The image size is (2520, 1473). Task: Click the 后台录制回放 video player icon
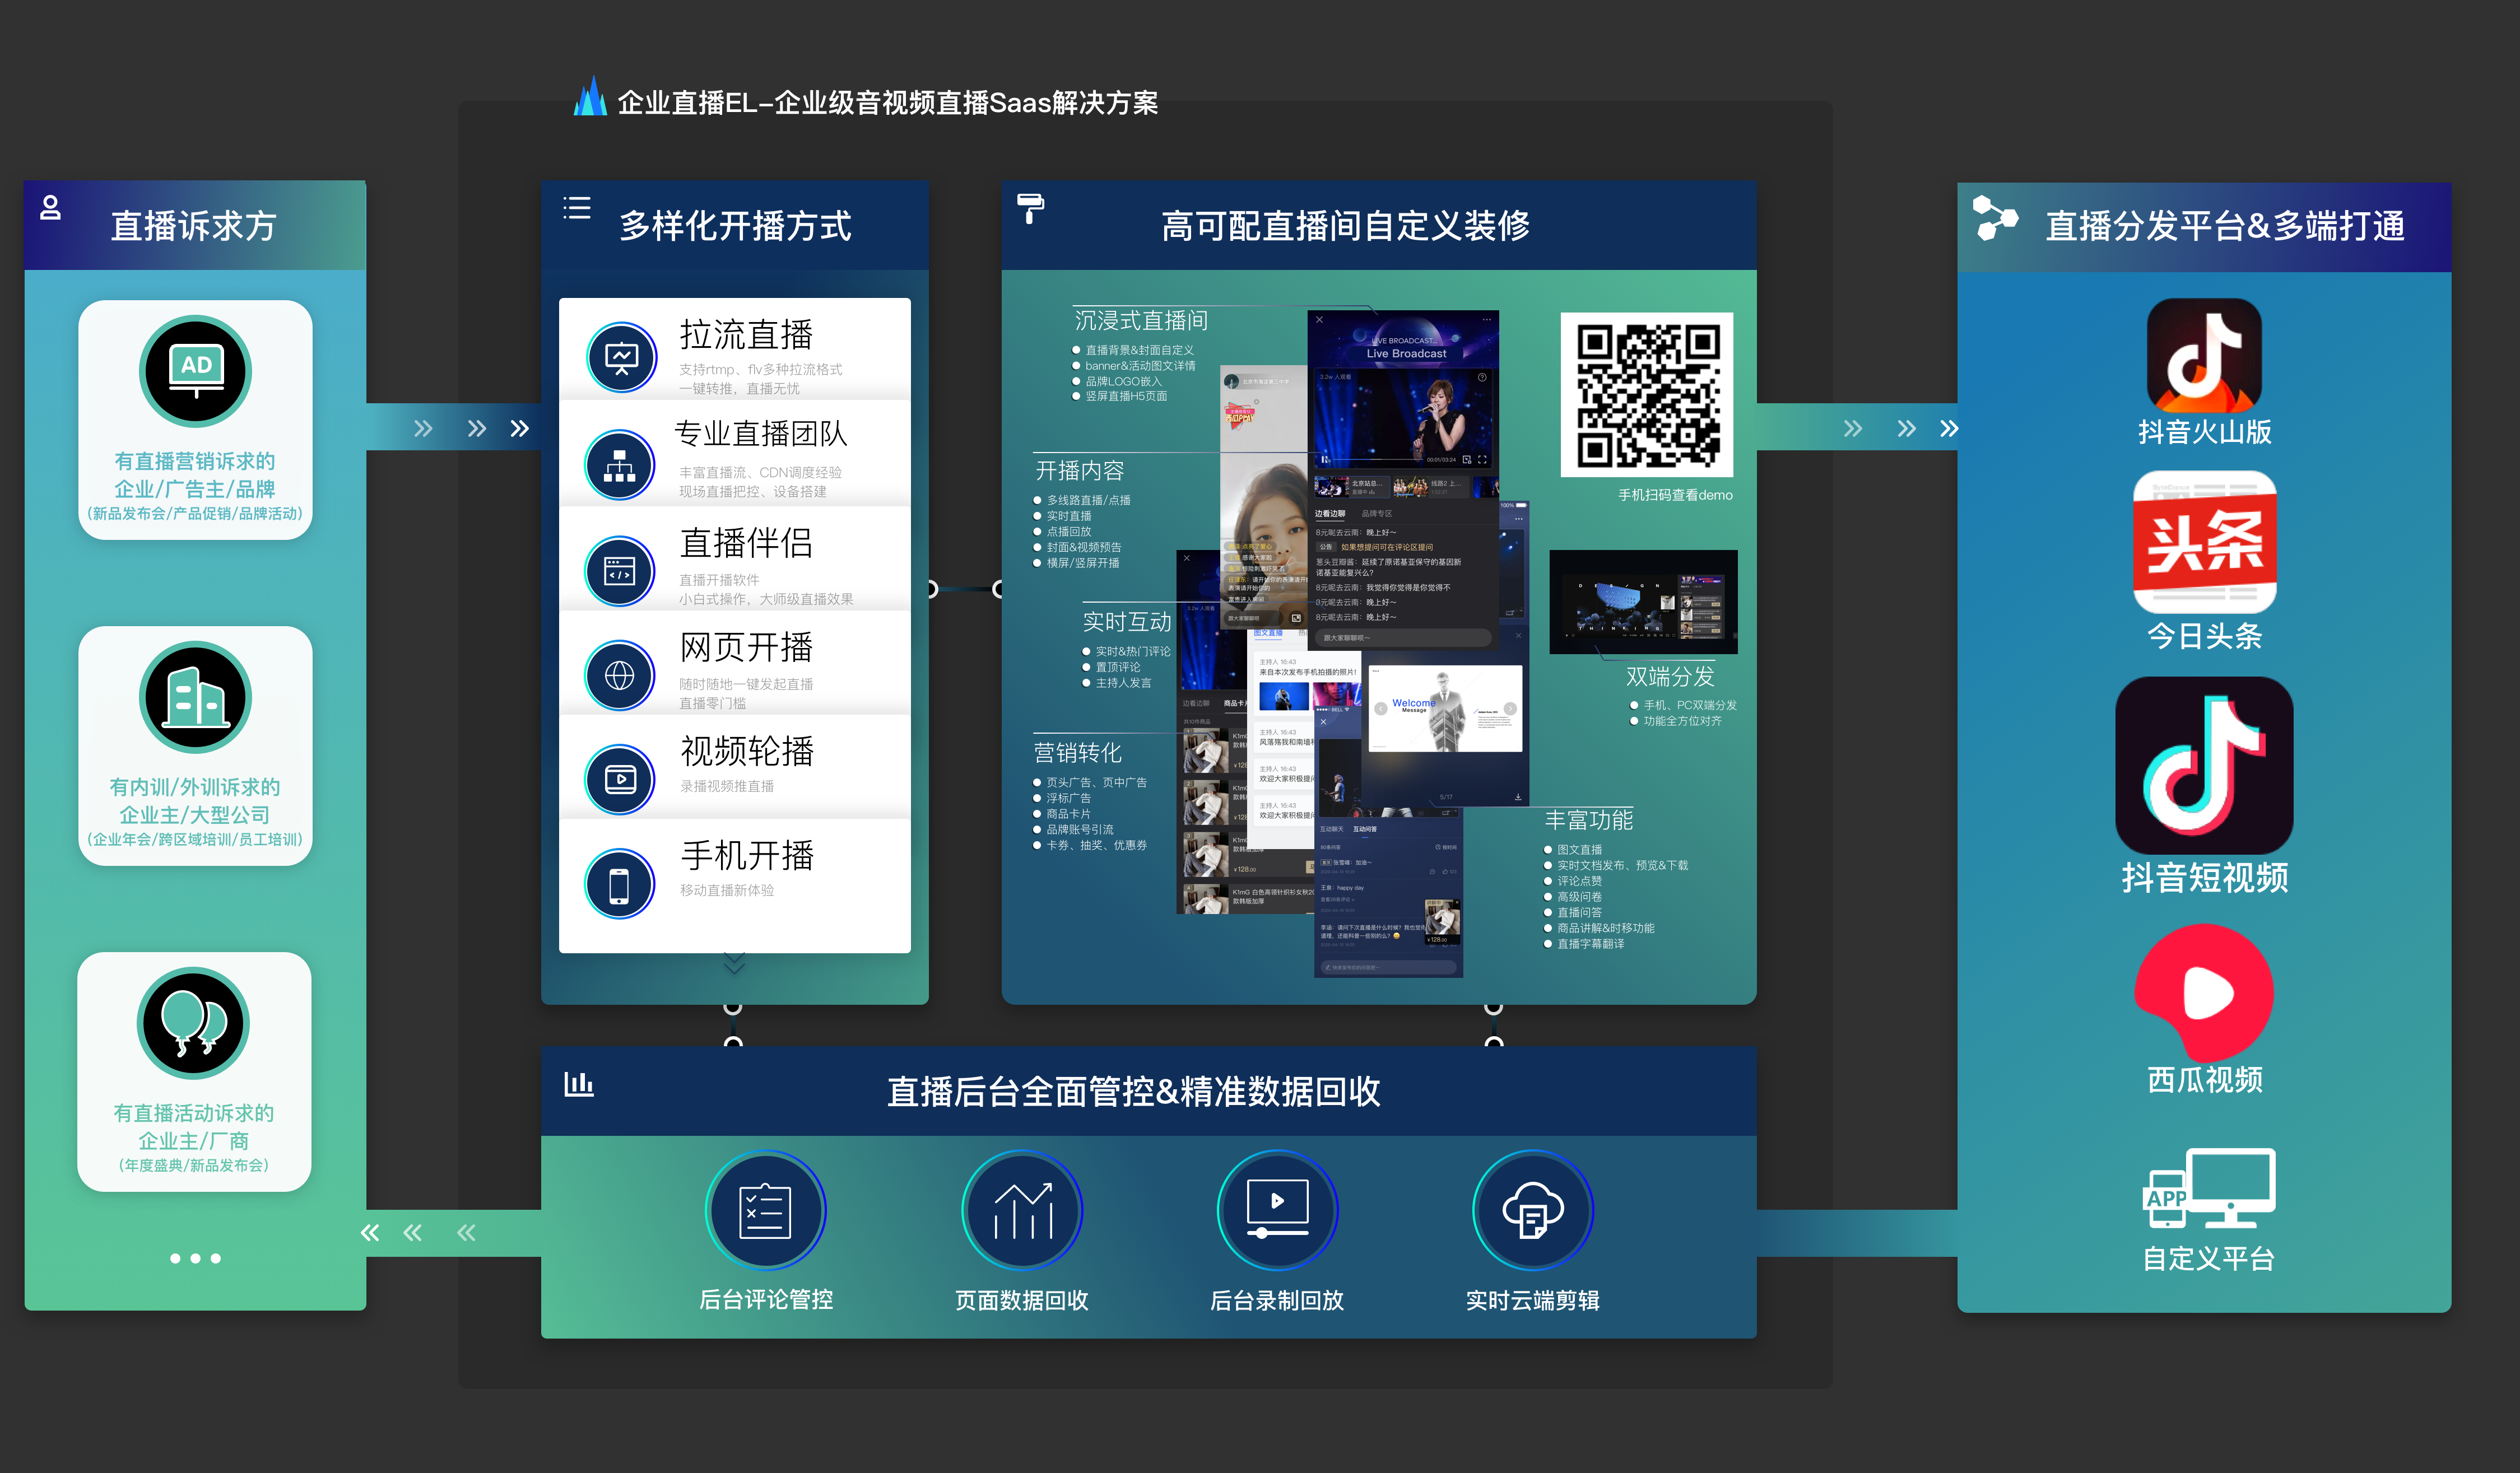1278,1211
